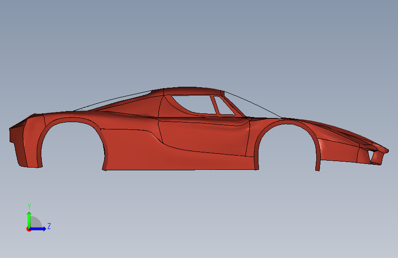Click the green Y axis arrow of the triad
This screenshot has height=258, width=398.
(x=29, y=220)
